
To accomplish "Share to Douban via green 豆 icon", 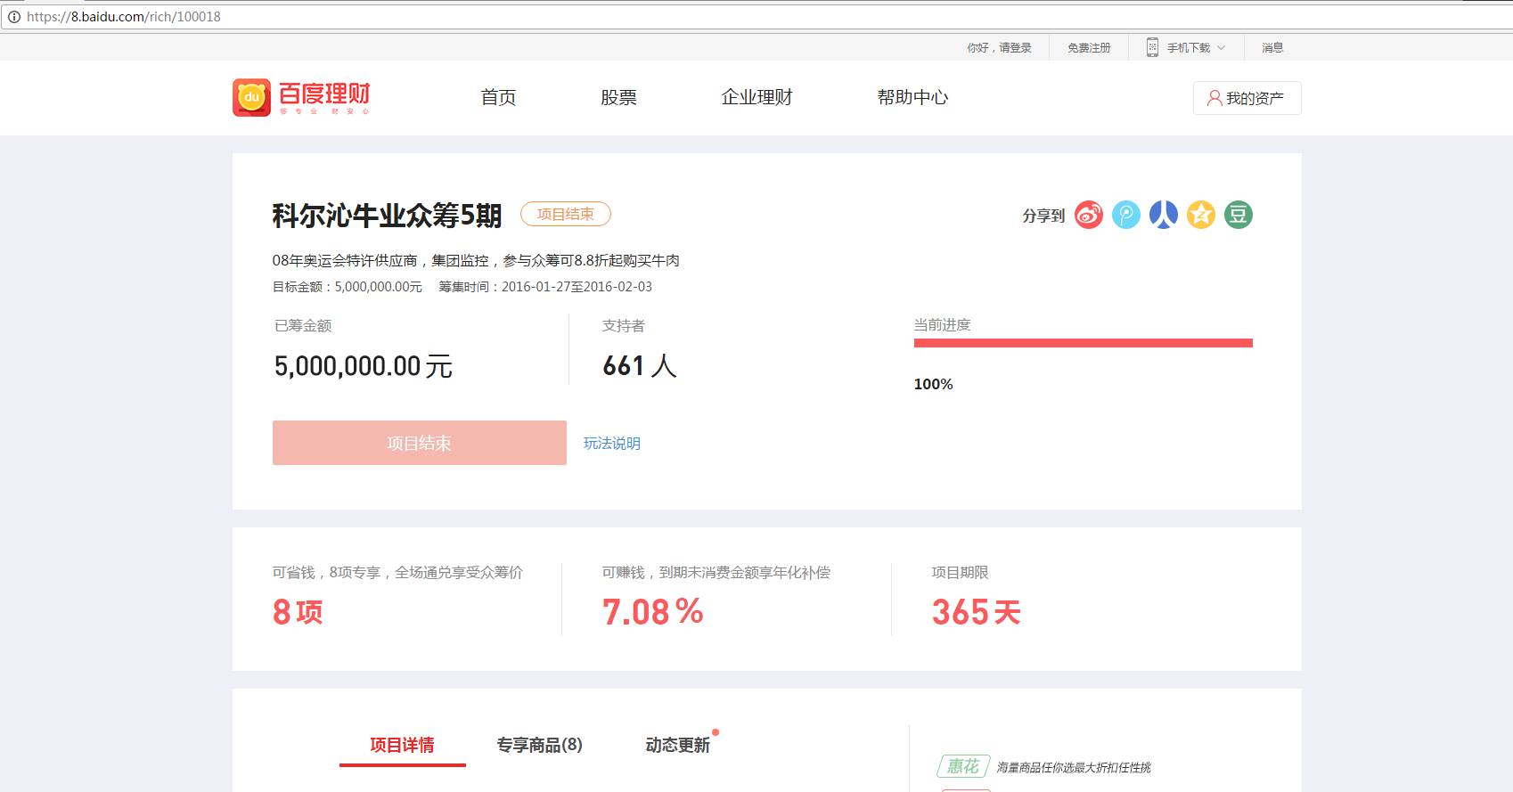I will 1239,215.
